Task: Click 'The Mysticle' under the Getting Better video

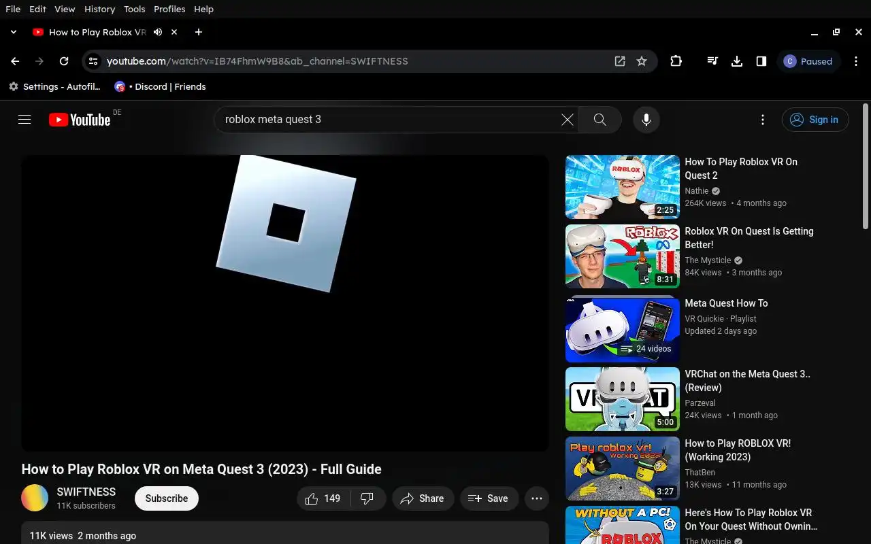Action: click(x=708, y=260)
